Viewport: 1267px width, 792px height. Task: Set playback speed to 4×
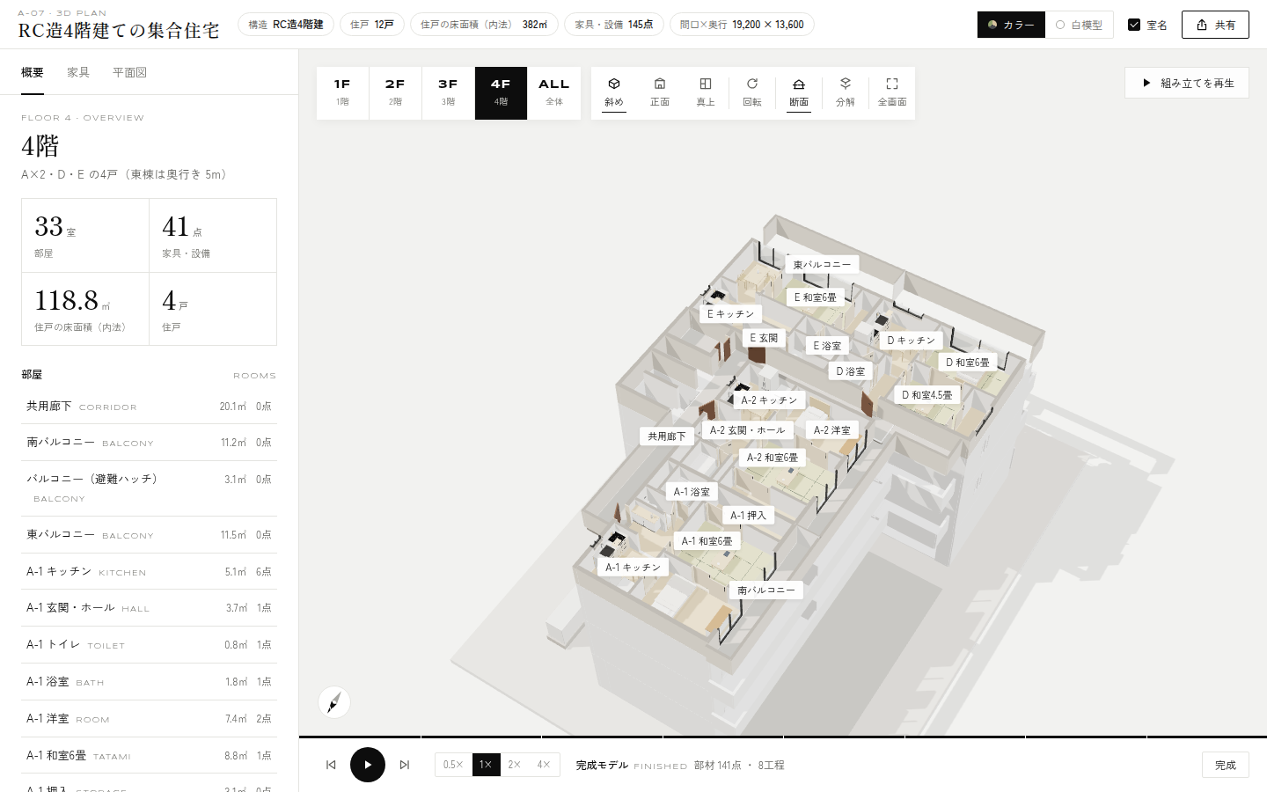point(544,765)
